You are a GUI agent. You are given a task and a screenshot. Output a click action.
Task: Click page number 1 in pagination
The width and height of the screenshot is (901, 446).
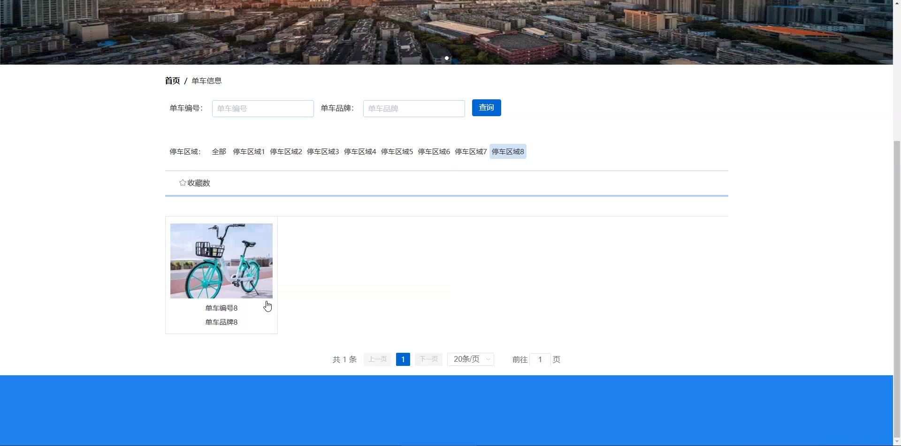[403, 359]
